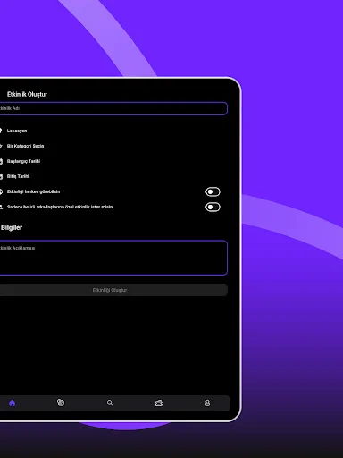Open the tickets tab in bottom navigation
Image resolution: width=343 pixels, height=458 pixels.
tap(159, 403)
